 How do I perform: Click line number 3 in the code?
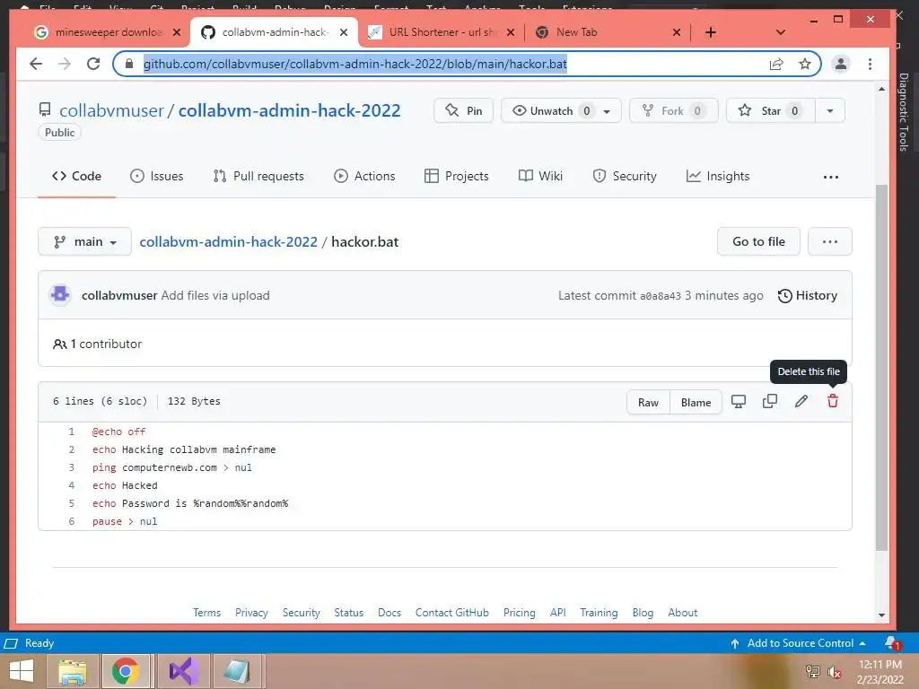[x=72, y=467]
